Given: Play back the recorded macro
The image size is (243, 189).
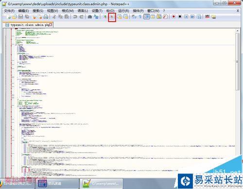Looking at the screenshot, I should coord(186,16).
